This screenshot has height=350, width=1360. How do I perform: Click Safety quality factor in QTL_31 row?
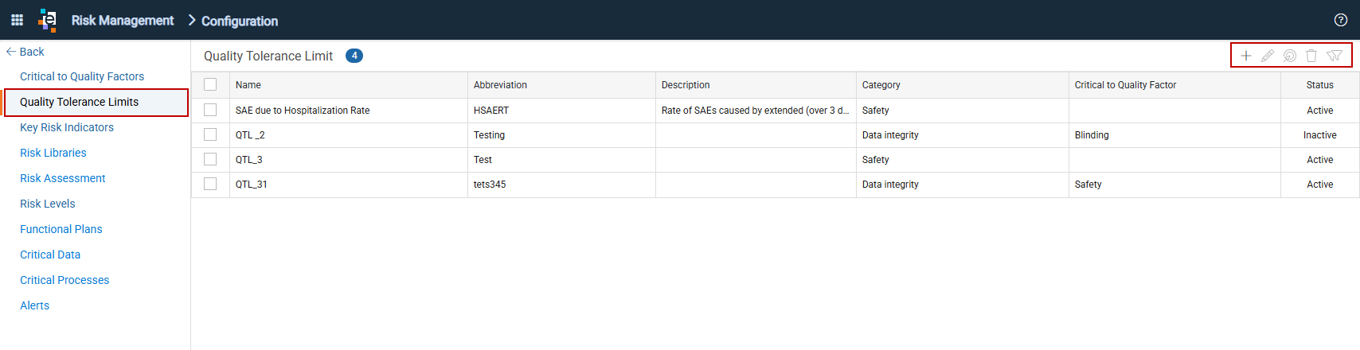(1088, 185)
